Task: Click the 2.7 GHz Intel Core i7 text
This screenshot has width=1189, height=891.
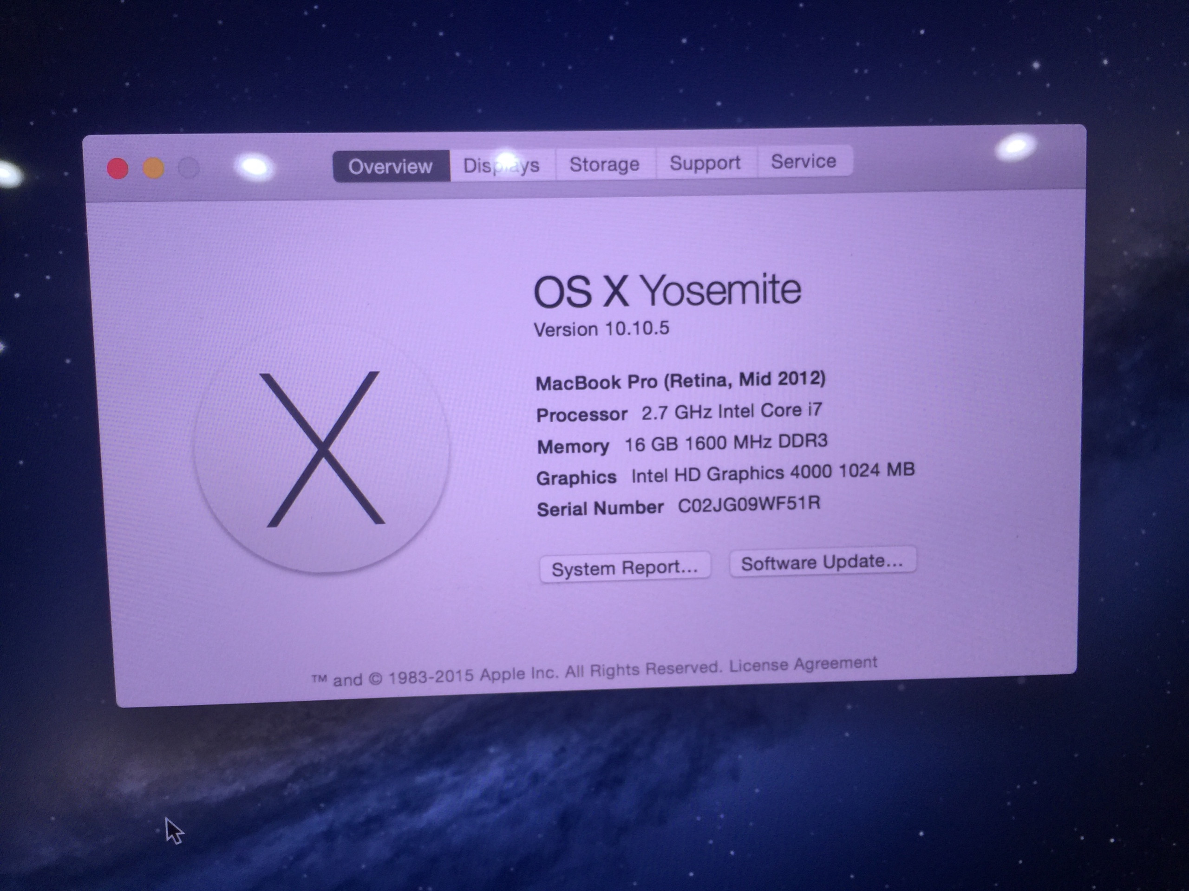Action: click(731, 412)
